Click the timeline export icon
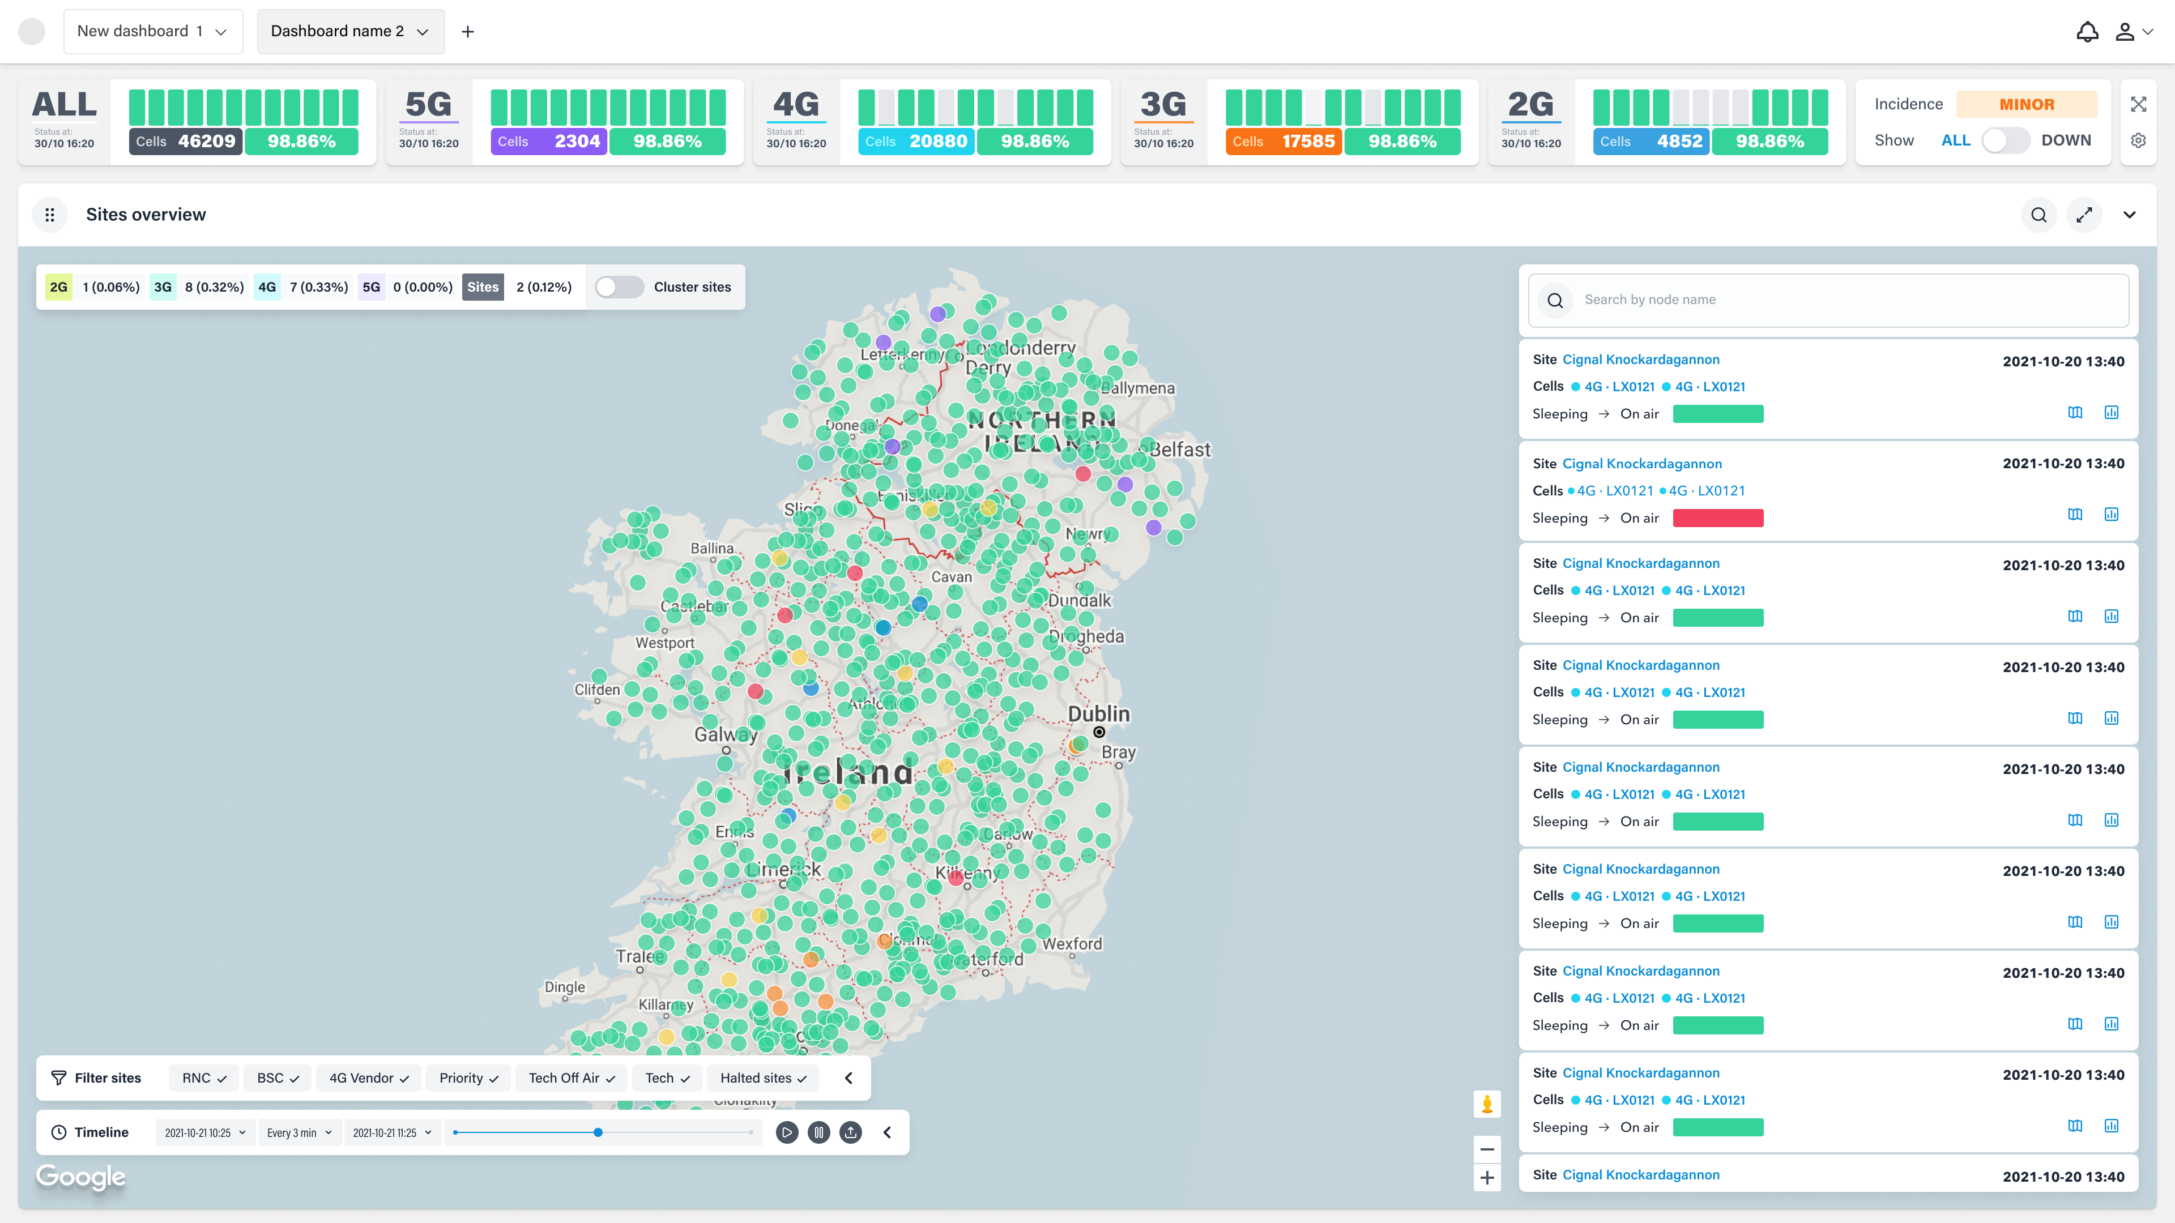The height and width of the screenshot is (1223, 2175). [x=850, y=1132]
